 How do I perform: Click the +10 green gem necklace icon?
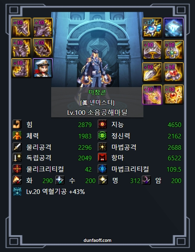(174, 50)
